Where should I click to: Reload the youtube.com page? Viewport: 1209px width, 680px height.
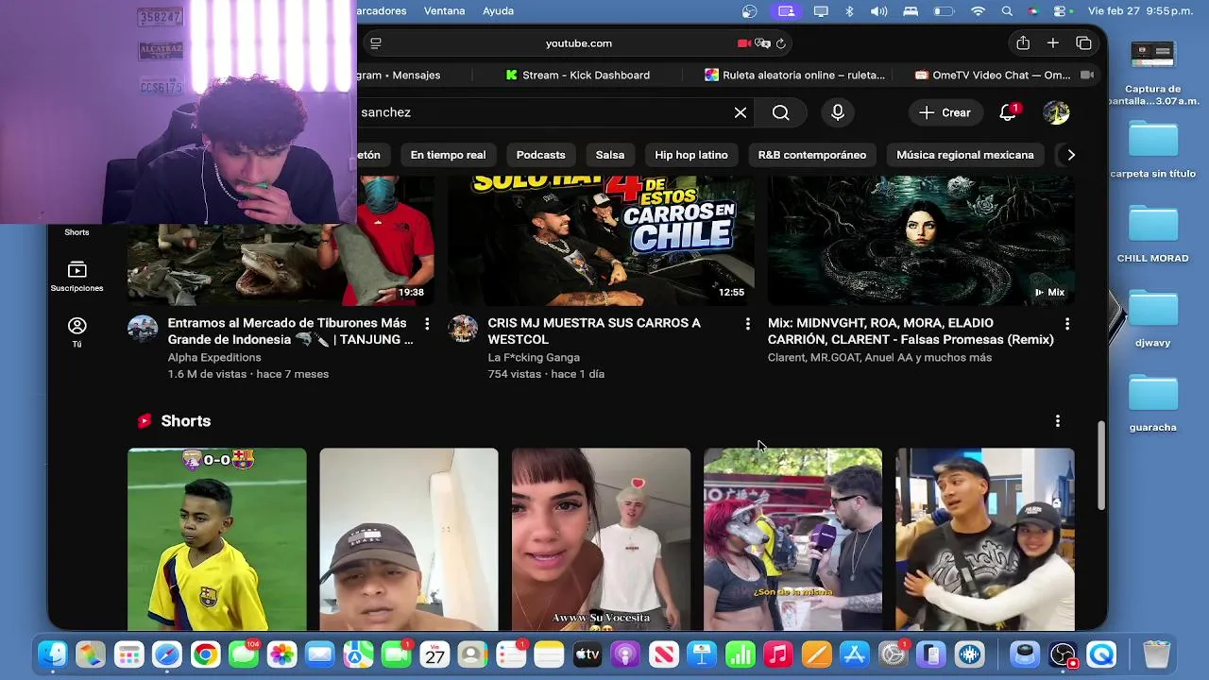coord(781,43)
